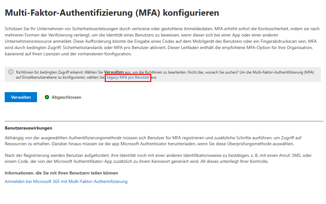
Task: Open Anmelden bei Microsoft 365 link
Action: point(66,181)
